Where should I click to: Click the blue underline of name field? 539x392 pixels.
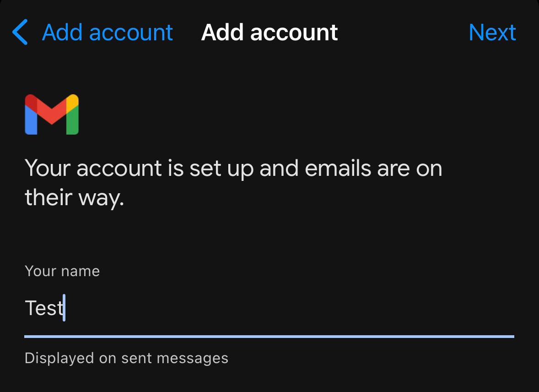pos(269,337)
